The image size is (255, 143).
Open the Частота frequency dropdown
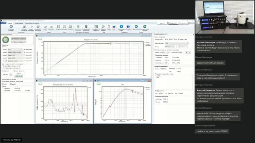click(x=164, y=52)
